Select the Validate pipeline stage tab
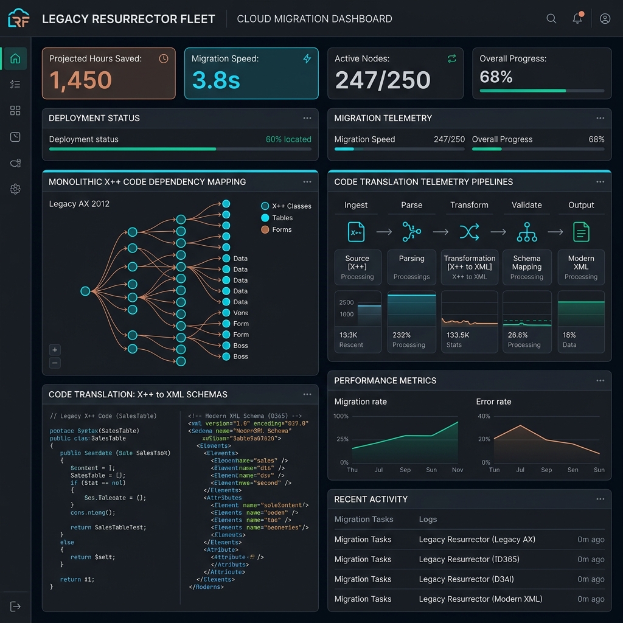 [526, 205]
